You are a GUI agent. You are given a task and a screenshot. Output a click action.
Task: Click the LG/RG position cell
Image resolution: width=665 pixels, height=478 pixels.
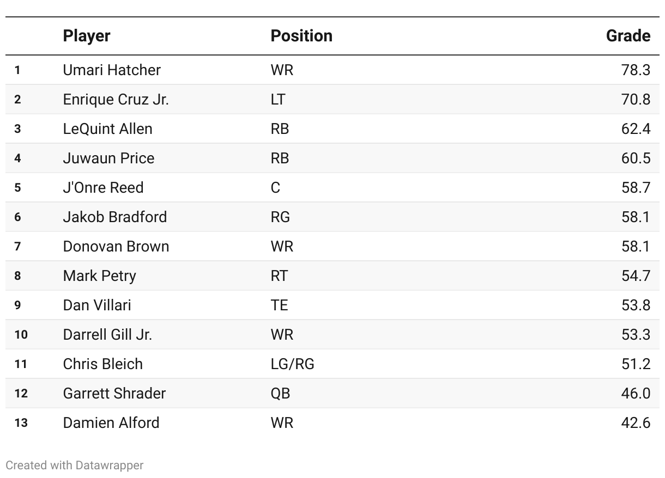point(292,364)
